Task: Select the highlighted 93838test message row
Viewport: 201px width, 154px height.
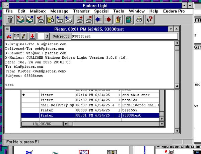Action: pos(90,115)
